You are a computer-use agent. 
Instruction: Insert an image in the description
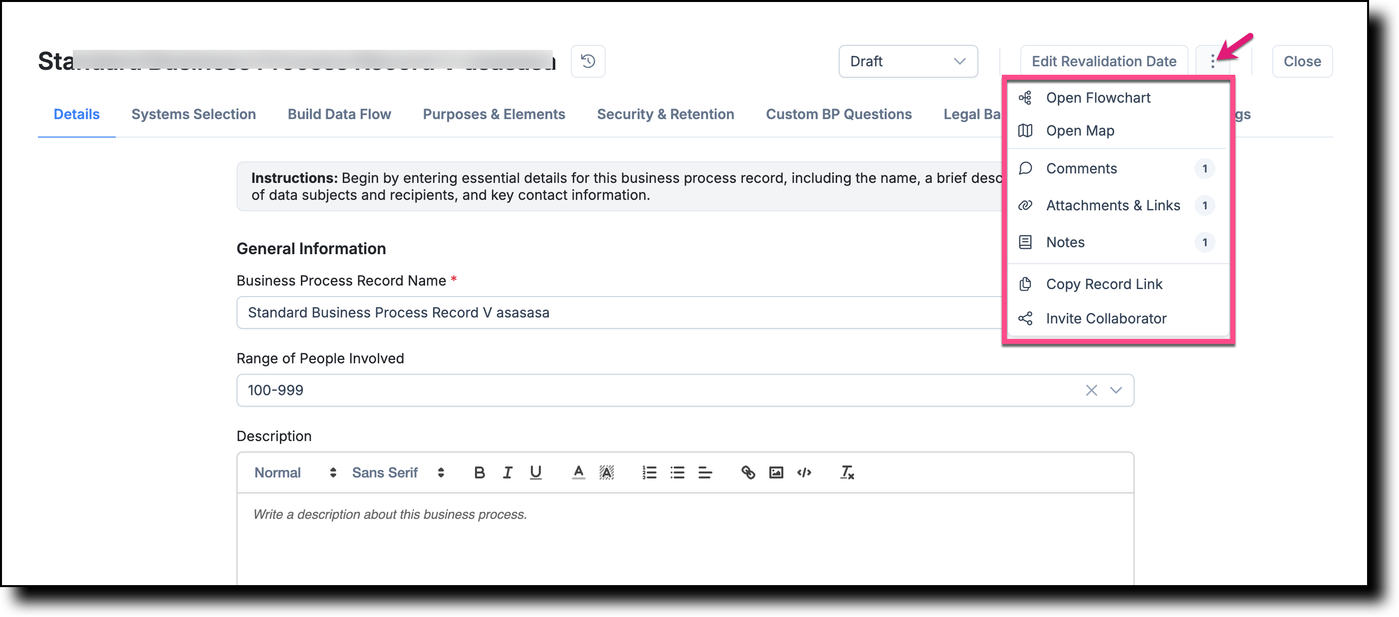point(776,472)
